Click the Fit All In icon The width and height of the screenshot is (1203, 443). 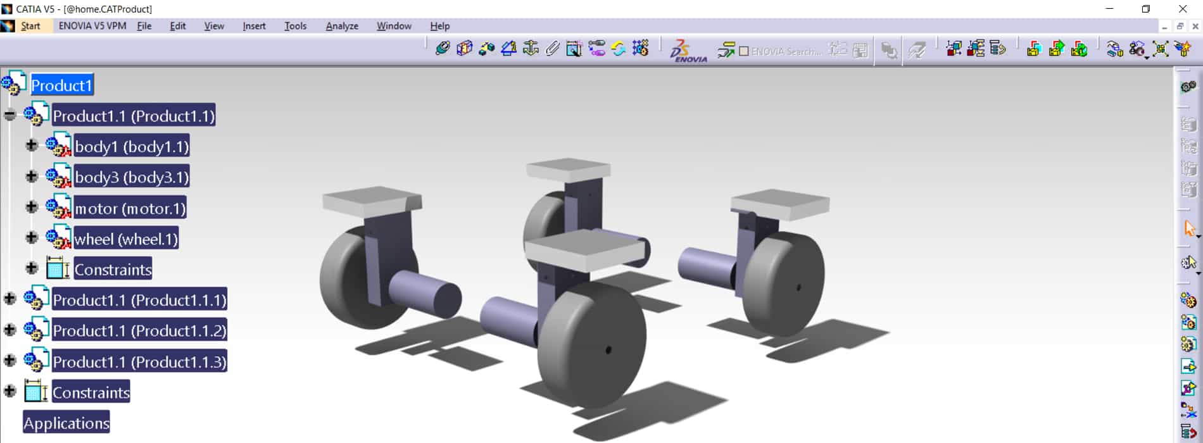point(1160,49)
